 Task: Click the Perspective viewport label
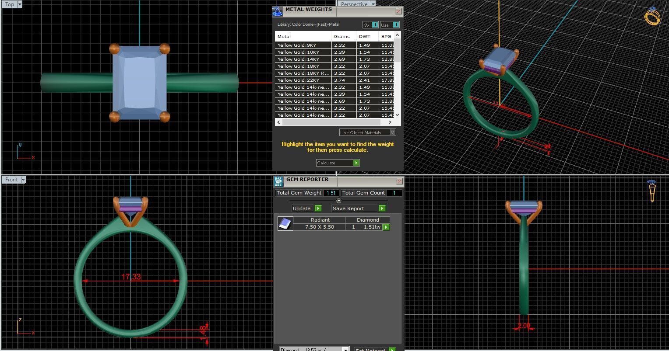coord(354,4)
